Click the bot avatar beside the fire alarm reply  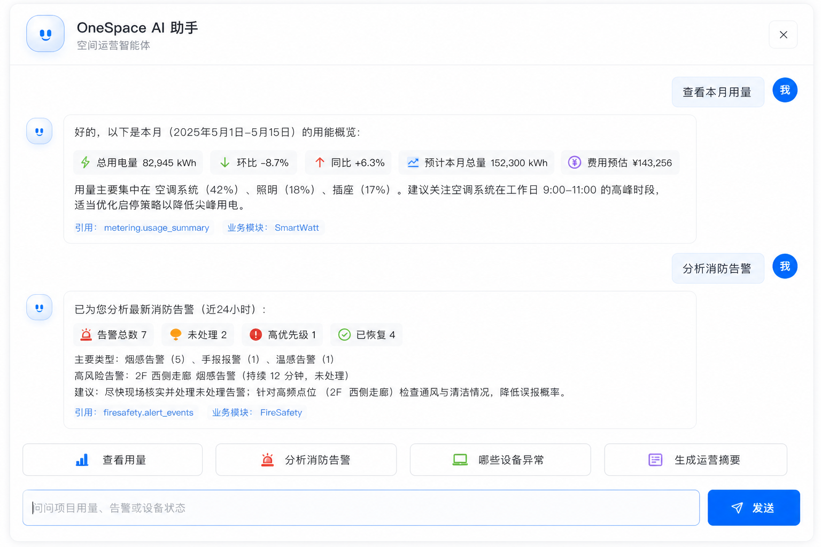pos(39,308)
